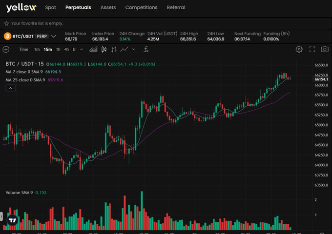Click the favorites star icon
This screenshot has height=234, width=332.
[x=6, y=23]
